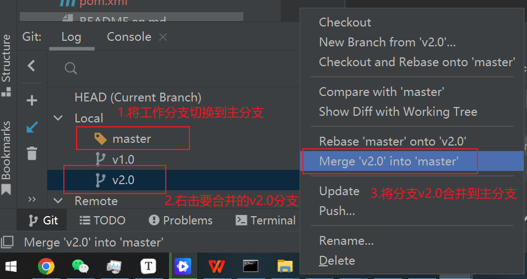Click the plus New Branch icon
This screenshot has height=279, width=527.
(32, 100)
